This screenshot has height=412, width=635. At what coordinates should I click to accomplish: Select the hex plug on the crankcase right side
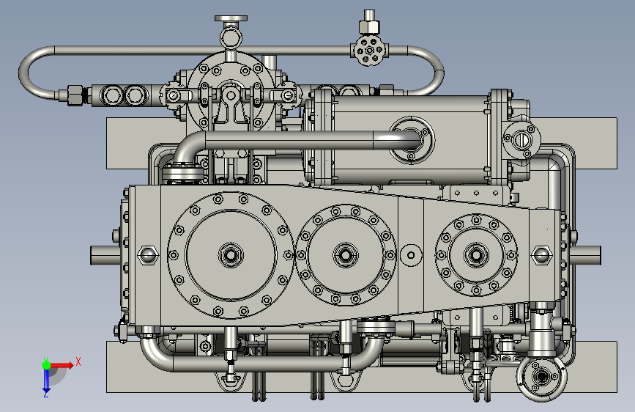541,255
